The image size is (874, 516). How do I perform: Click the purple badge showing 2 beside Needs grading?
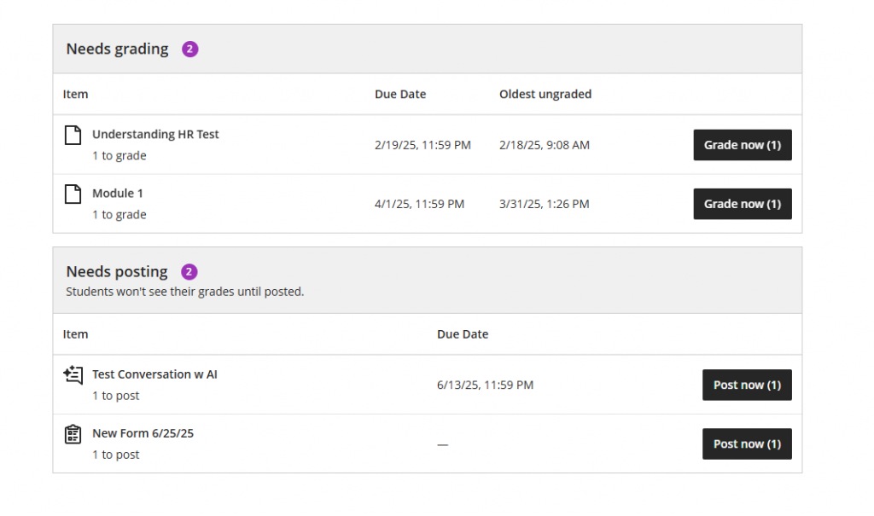click(x=189, y=49)
